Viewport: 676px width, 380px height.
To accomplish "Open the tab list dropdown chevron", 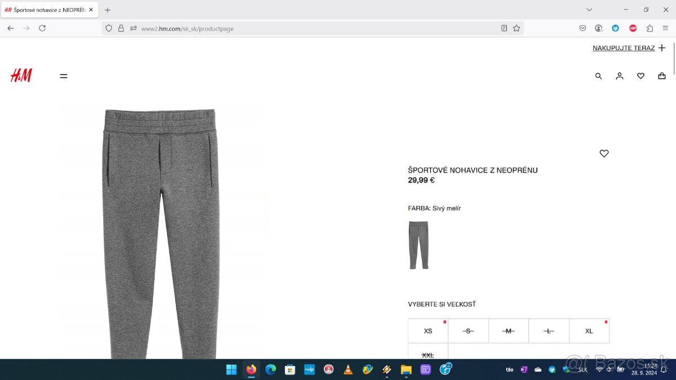I will tap(589, 10).
